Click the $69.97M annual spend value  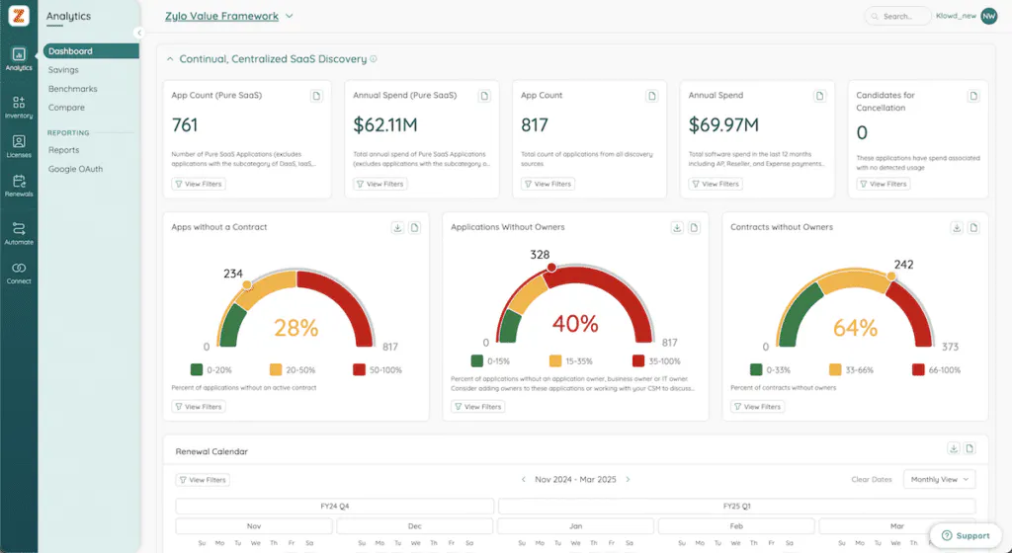723,125
